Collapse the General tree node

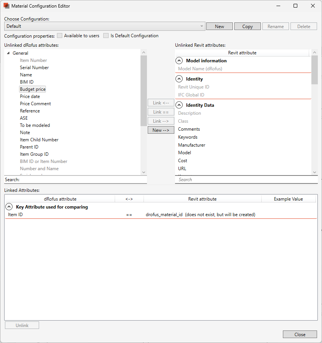click(8, 53)
